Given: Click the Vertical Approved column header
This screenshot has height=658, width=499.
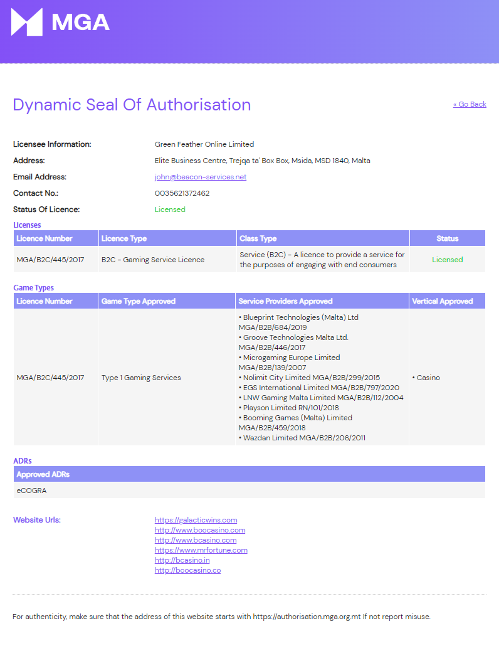Looking at the screenshot, I should pyautogui.click(x=448, y=301).
